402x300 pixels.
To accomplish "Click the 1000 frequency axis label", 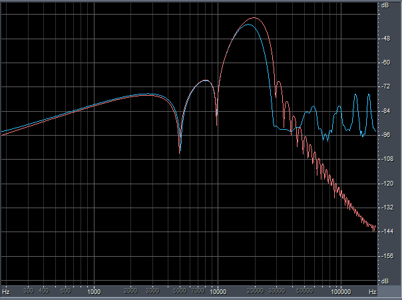I will [x=94, y=292].
